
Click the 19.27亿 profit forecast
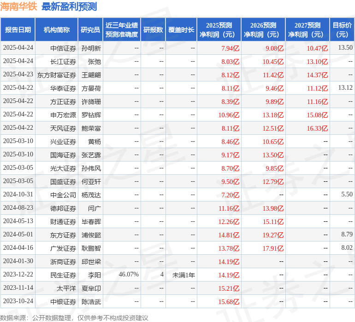point(273,235)
